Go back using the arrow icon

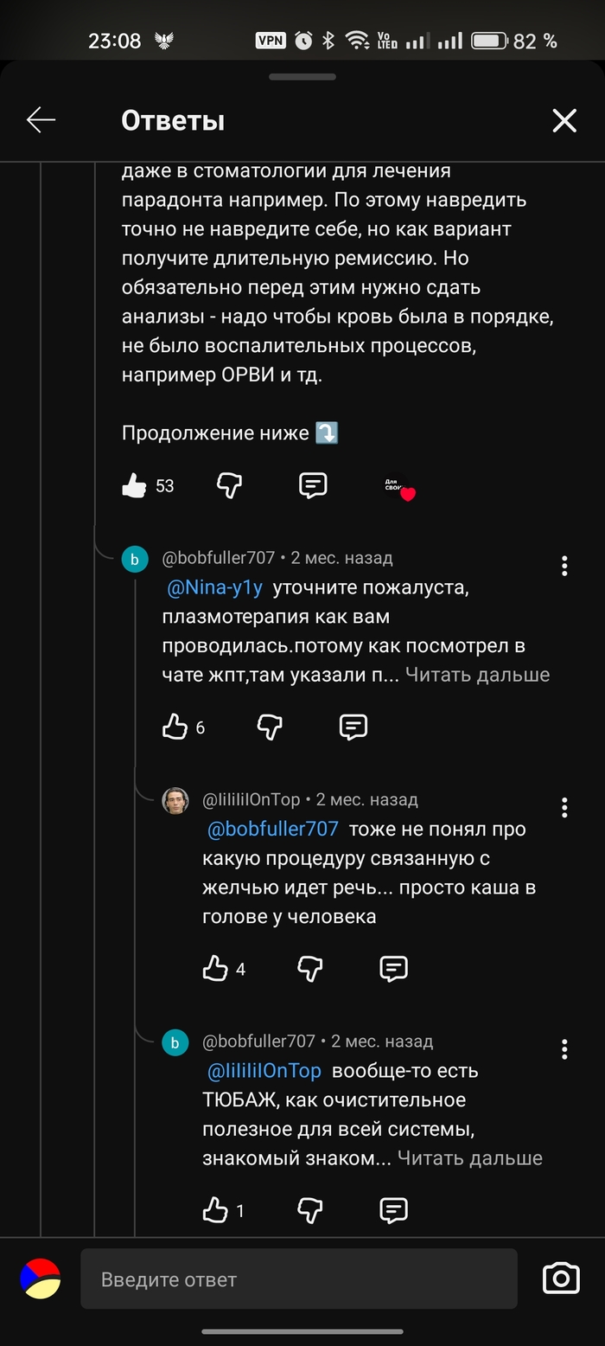[41, 120]
